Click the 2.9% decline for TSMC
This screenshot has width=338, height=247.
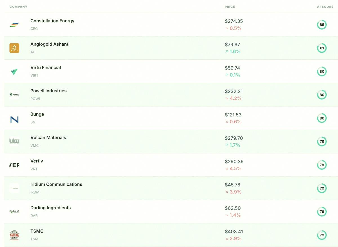pyautogui.click(x=233, y=239)
